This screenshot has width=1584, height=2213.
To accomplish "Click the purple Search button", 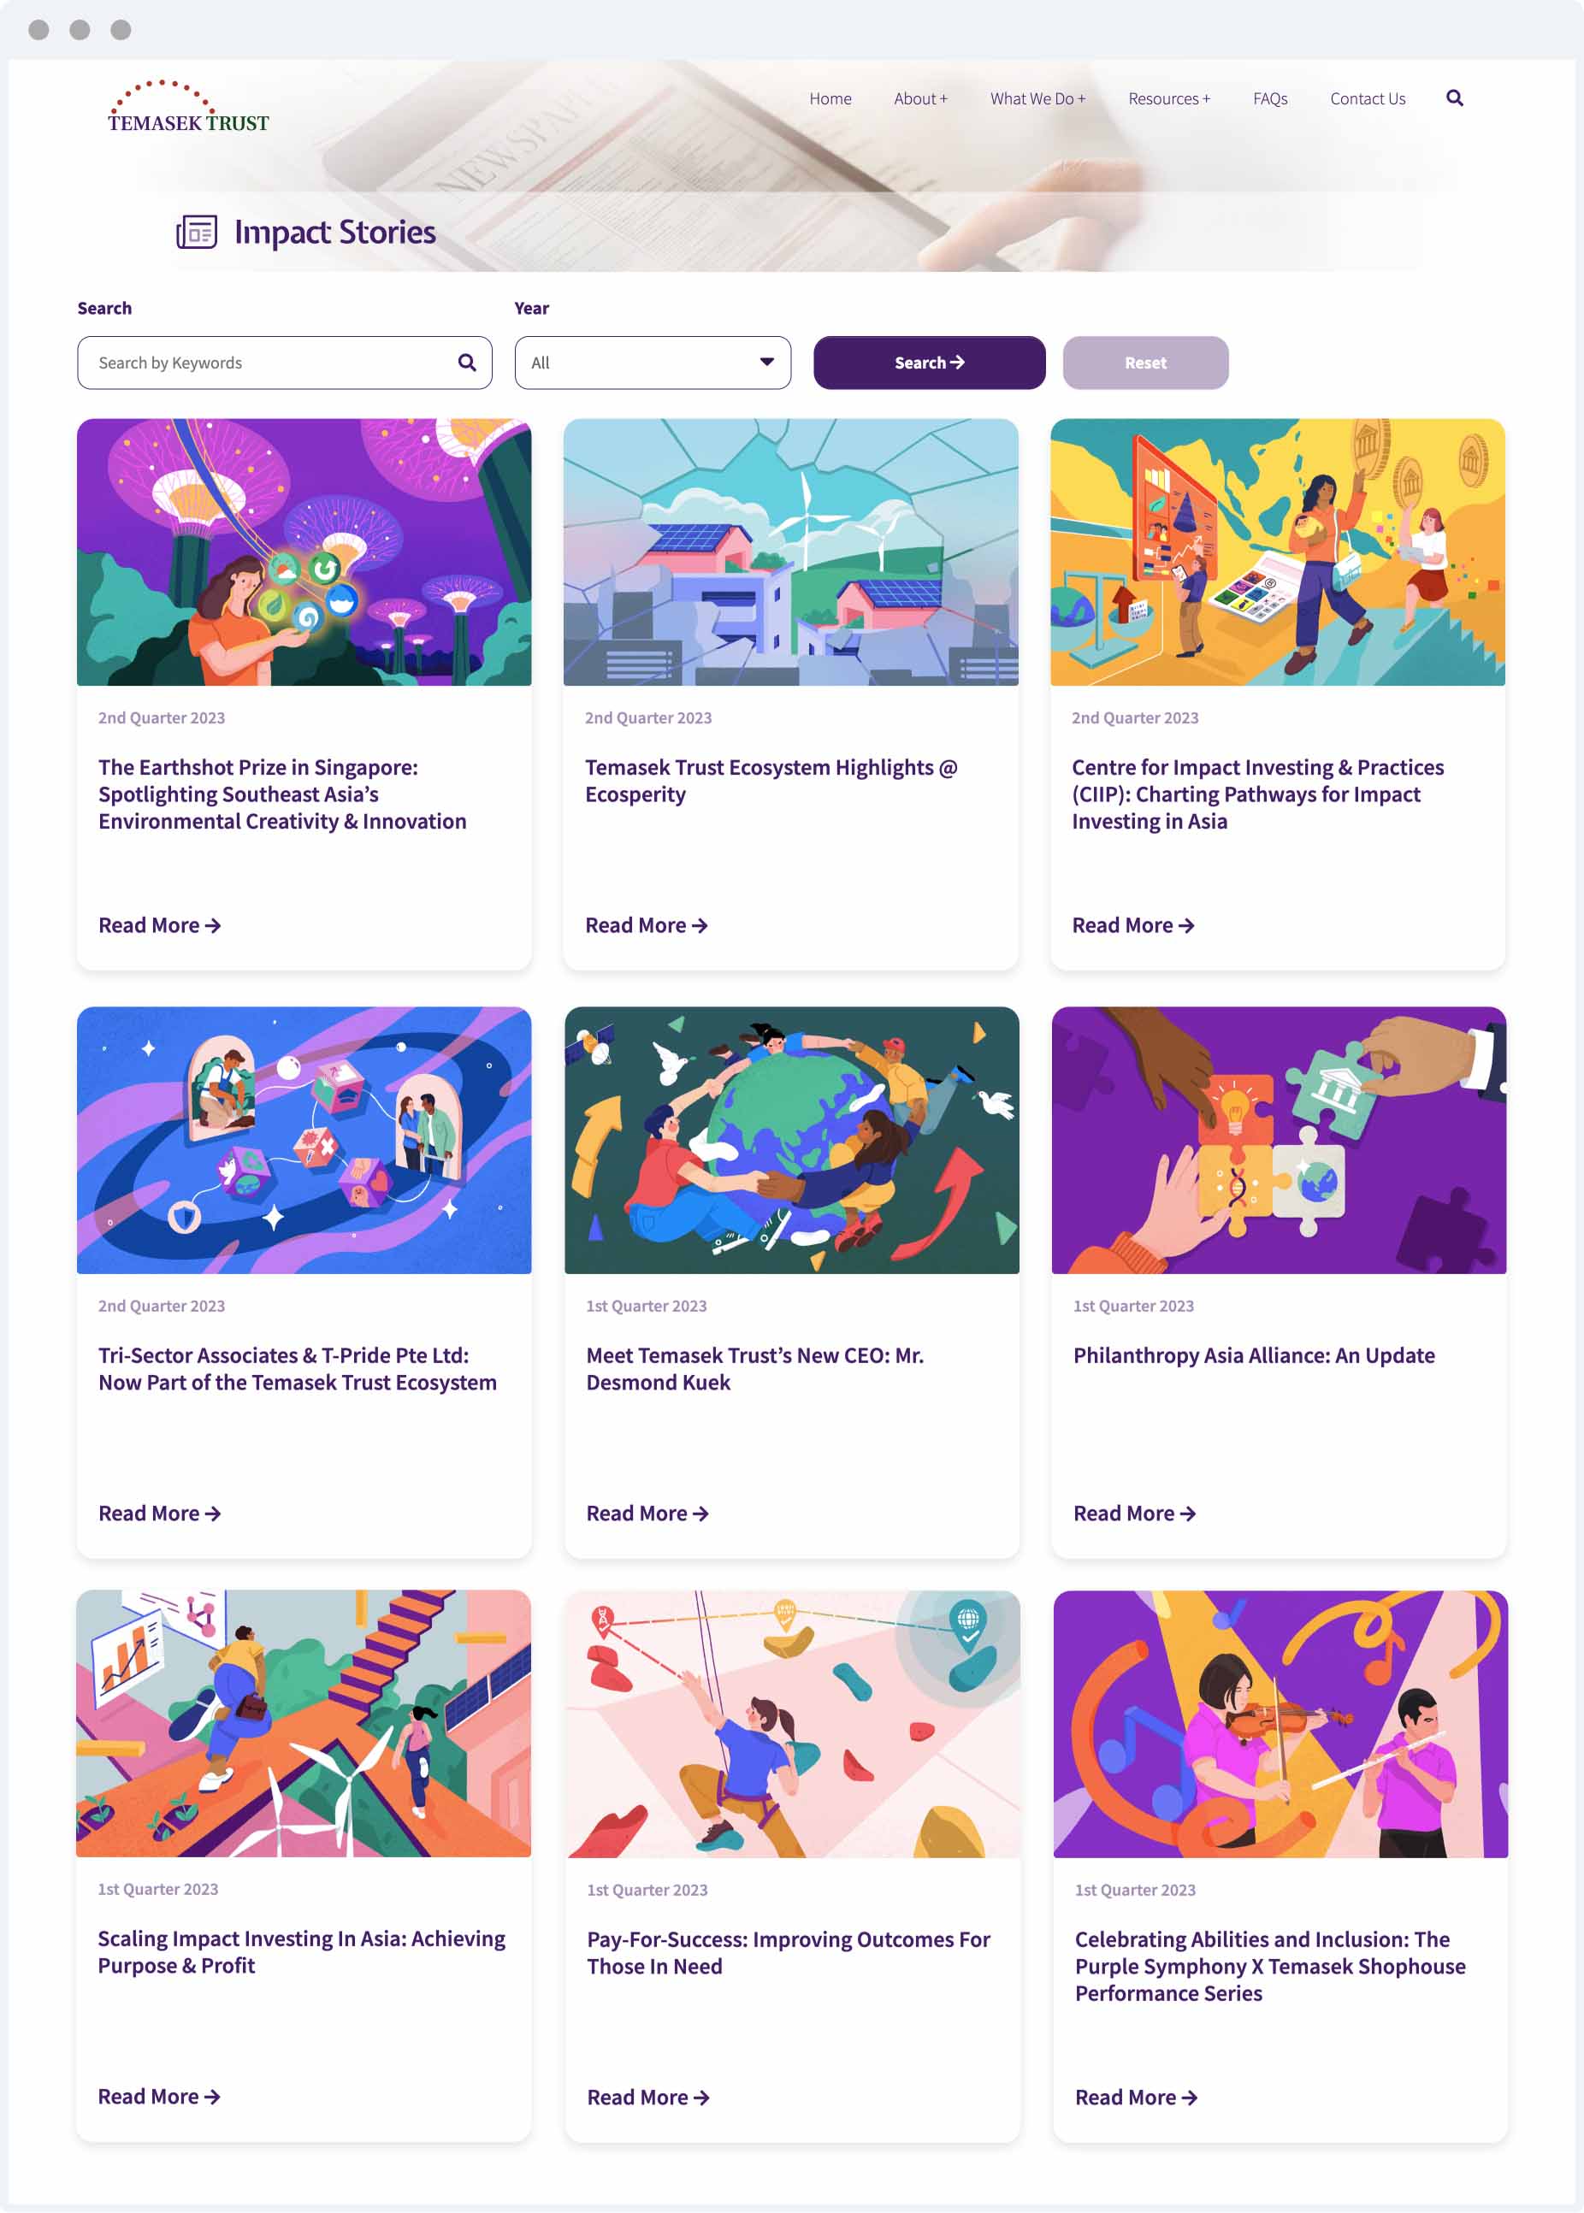I will pyautogui.click(x=929, y=363).
